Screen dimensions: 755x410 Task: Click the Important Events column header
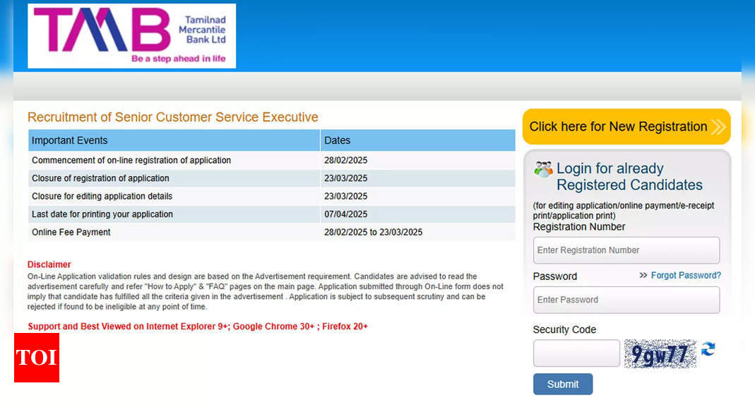click(174, 140)
